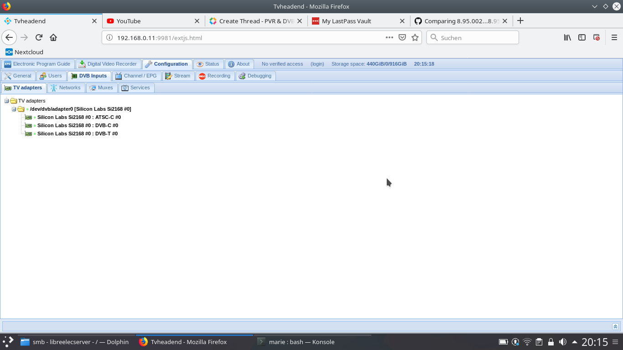Switch to the Networks tab

pos(66,87)
